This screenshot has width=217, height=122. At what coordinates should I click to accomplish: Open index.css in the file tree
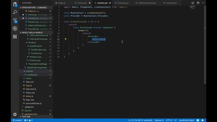click(x=36, y=93)
